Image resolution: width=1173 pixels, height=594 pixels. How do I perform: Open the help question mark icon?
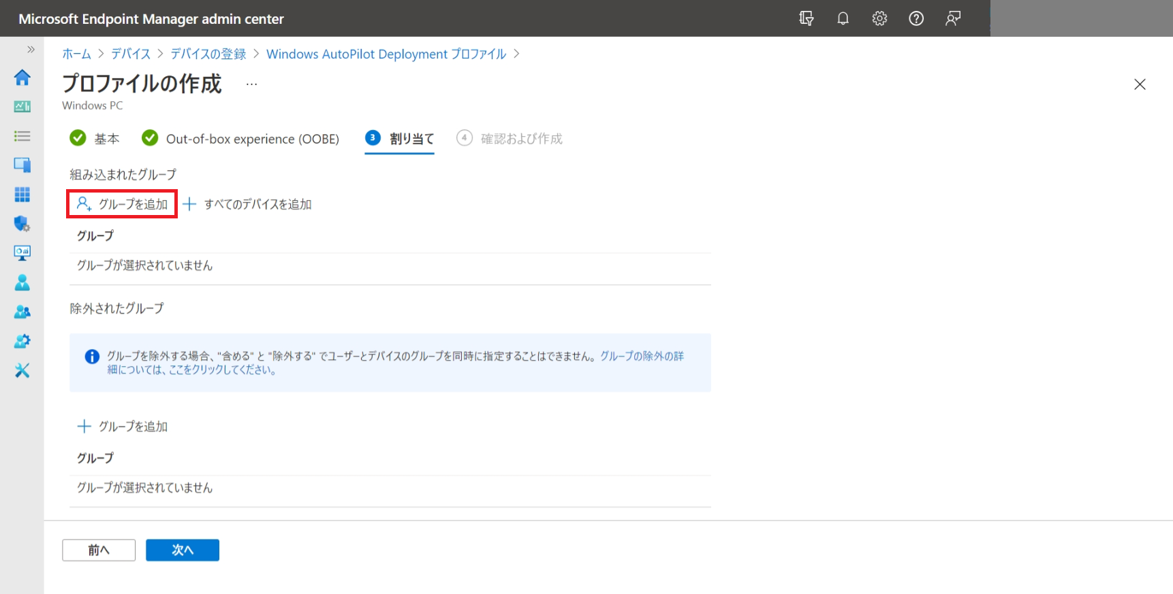tap(916, 18)
